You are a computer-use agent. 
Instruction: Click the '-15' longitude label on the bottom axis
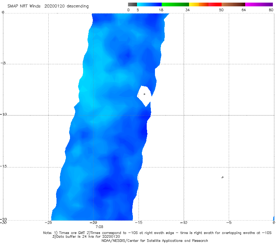[x=138, y=222]
